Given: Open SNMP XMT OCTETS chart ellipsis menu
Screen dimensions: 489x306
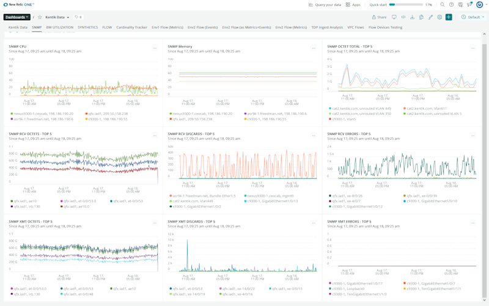Looking at the screenshot, I should tap(155, 223).
